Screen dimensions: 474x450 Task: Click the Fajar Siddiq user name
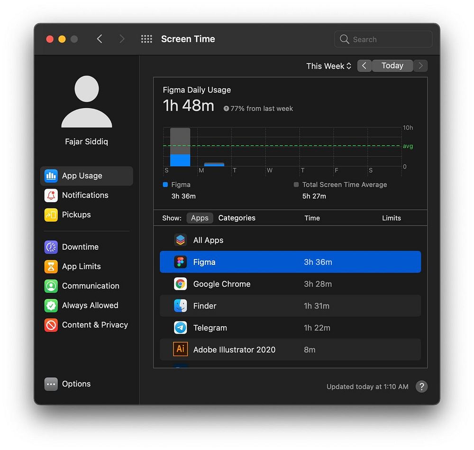click(86, 141)
